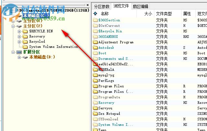This screenshot has height=131, width=207.
Task: Select the ee0b1af42f38ef2... file name
Action: (x=116, y=64)
